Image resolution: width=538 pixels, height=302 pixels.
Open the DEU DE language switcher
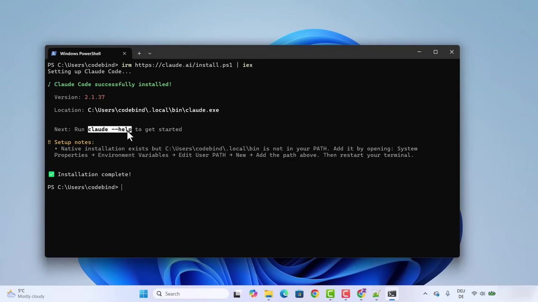[461, 294]
